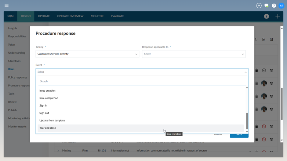Open the Timing dropdown showing Caseware Sherlock activity
Image resolution: width=287 pixels, height=161 pixels.
point(87,54)
